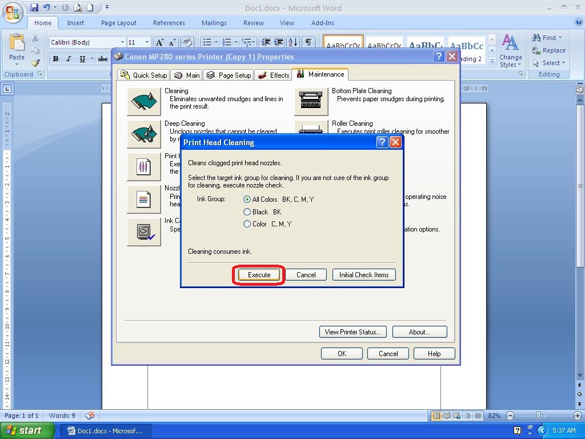The width and height of the screenshot is (585, 439).
Task: Open the Mailings ribbon tab
Action: 214,23
